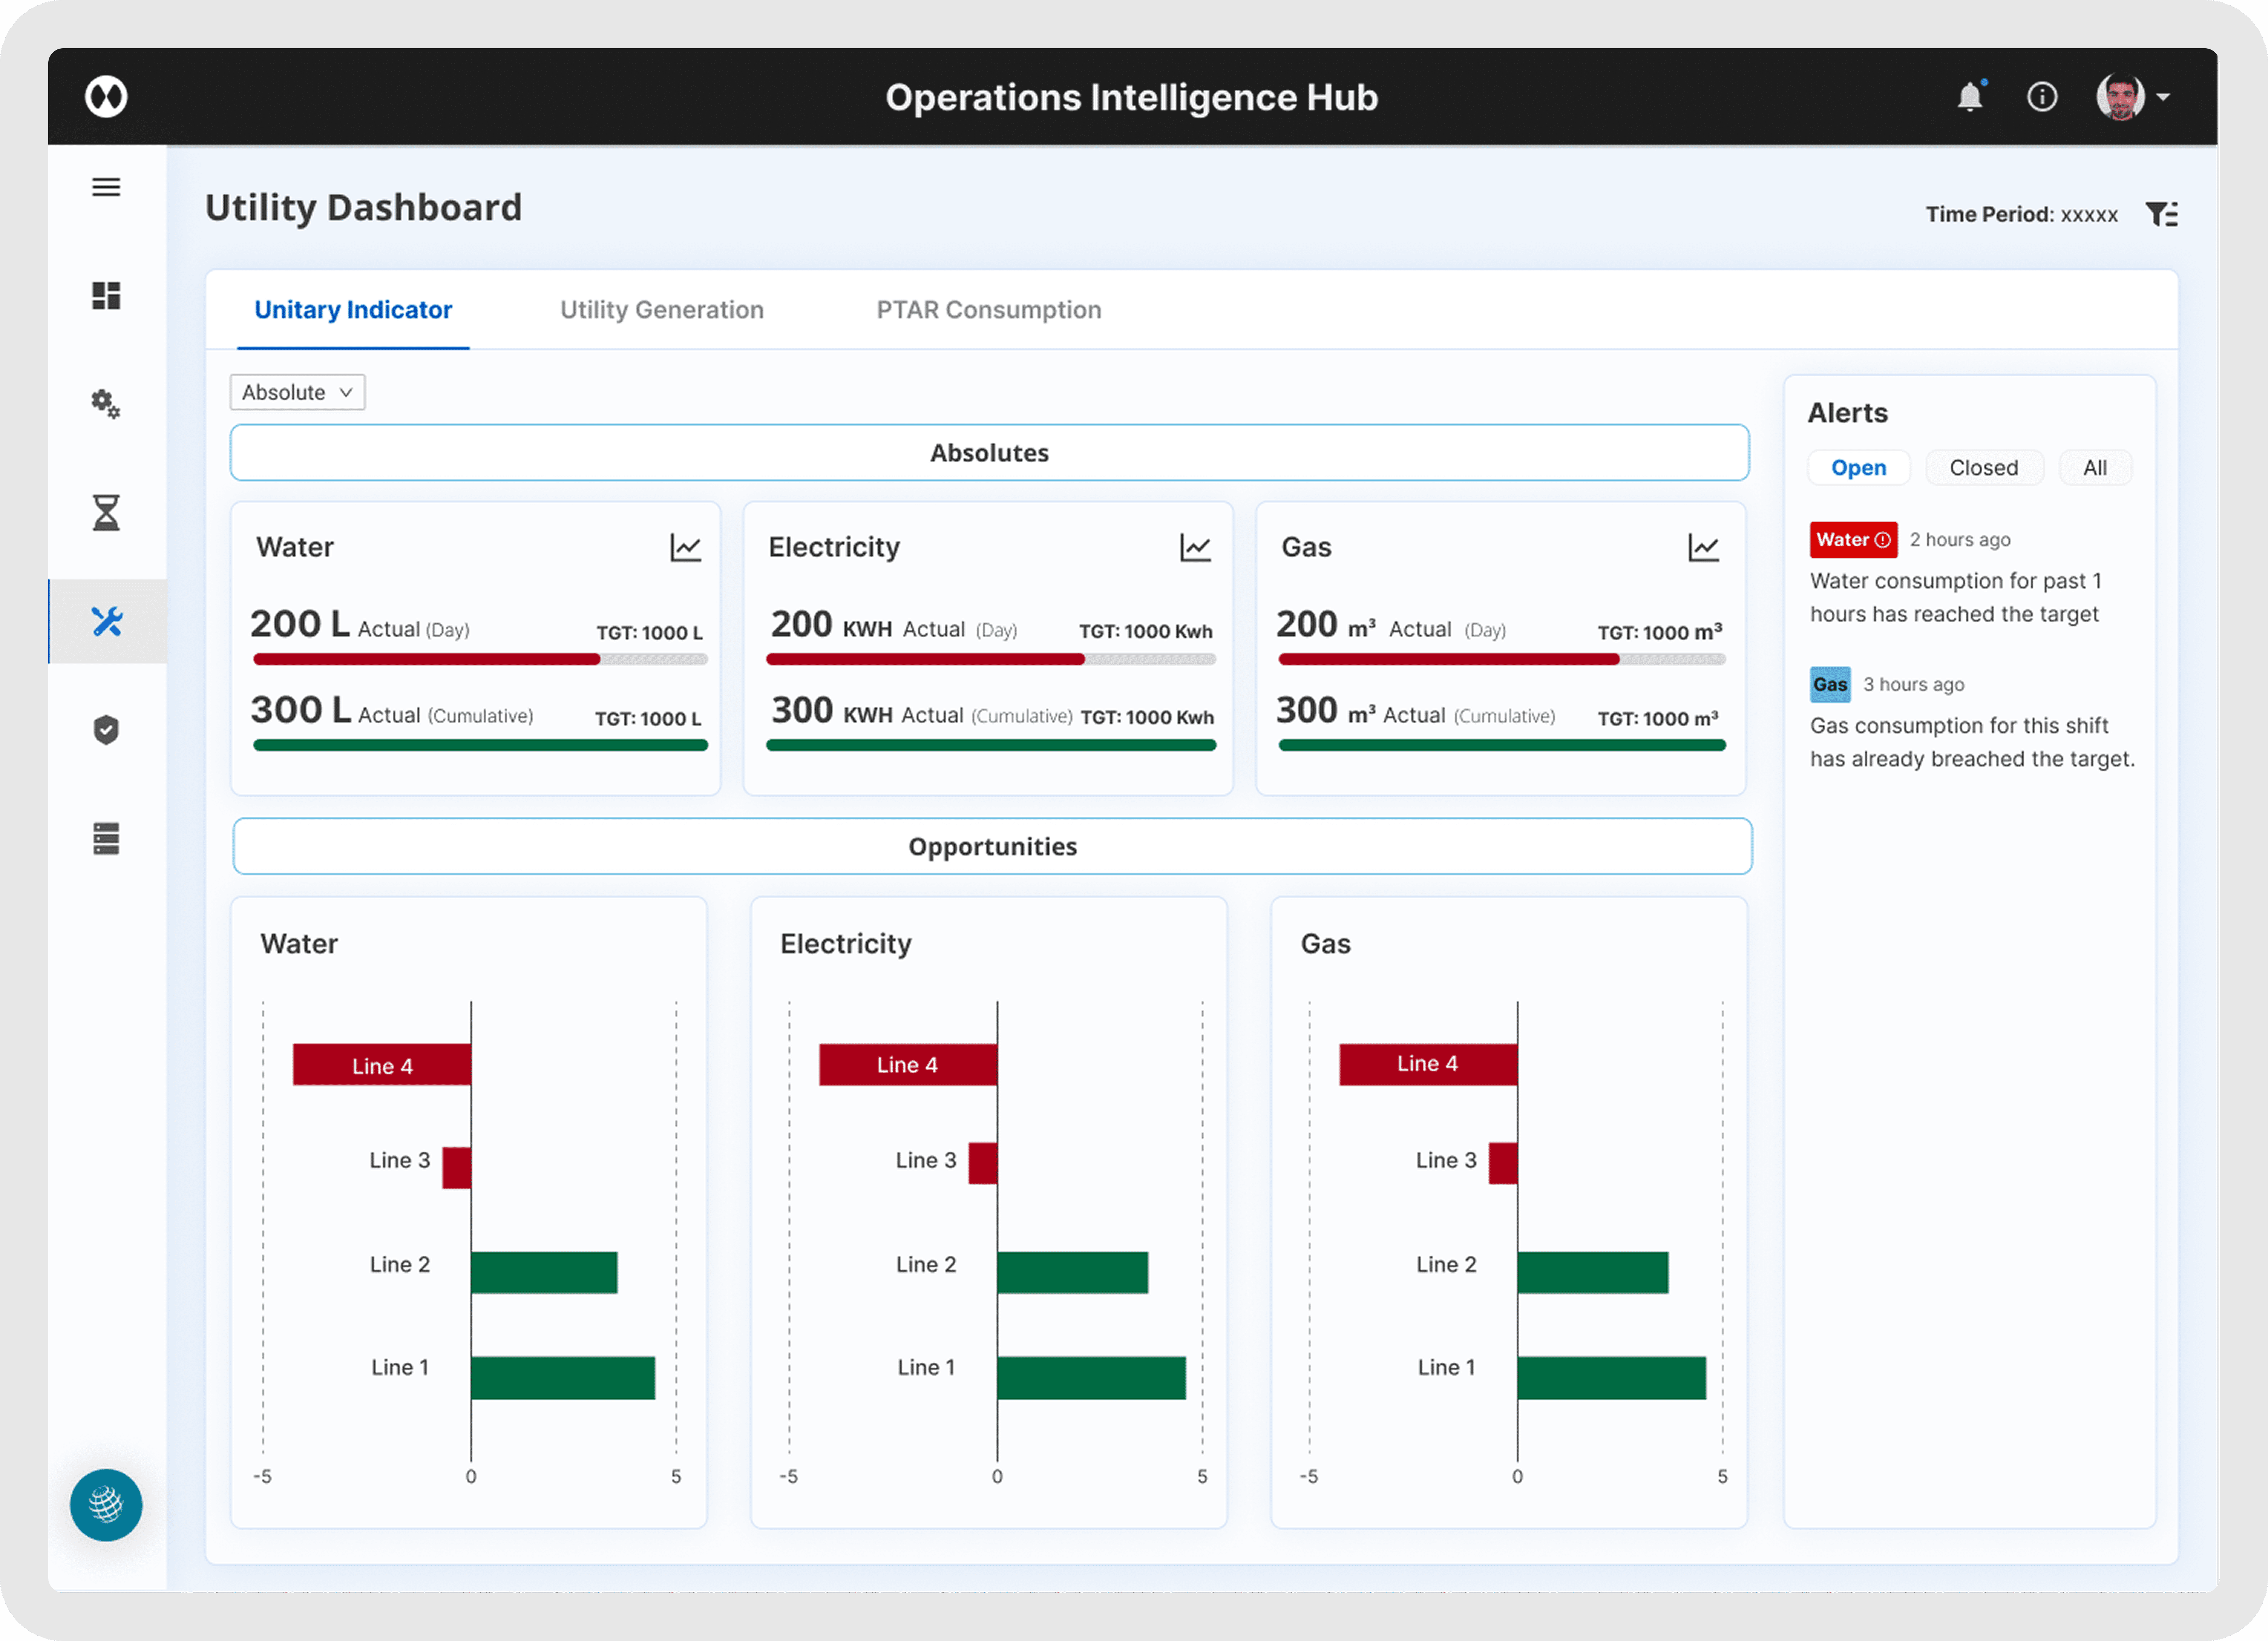Open user profile avatar dropdown arrow
The height and width of the screenshot is (1641, 2268).
[2163, 97]
